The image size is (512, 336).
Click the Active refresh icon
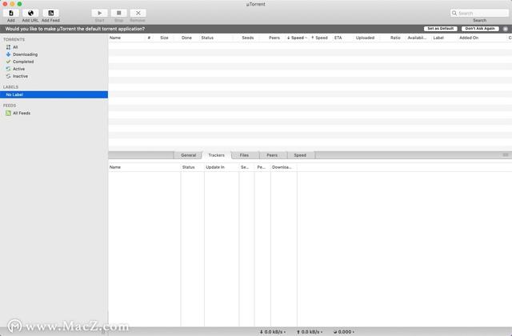pos(8,69)
